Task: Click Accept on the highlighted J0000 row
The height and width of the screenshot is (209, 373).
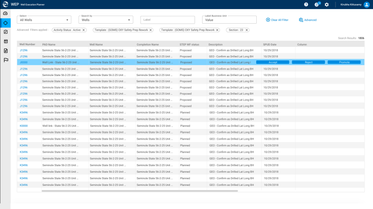Action: pyautogui.click(x=272, y=62)
